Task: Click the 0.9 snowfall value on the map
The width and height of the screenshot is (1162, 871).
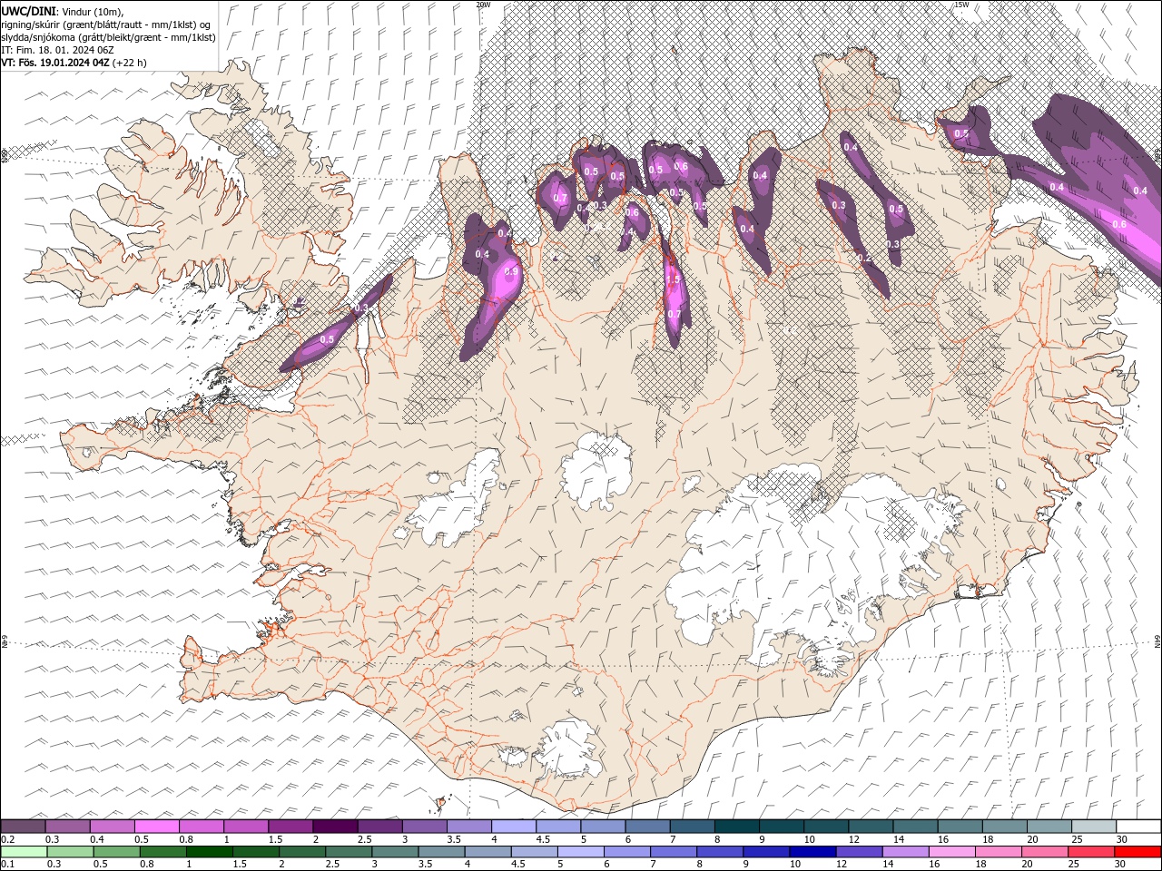Action: pyautogui.click(x=510, y=271)
